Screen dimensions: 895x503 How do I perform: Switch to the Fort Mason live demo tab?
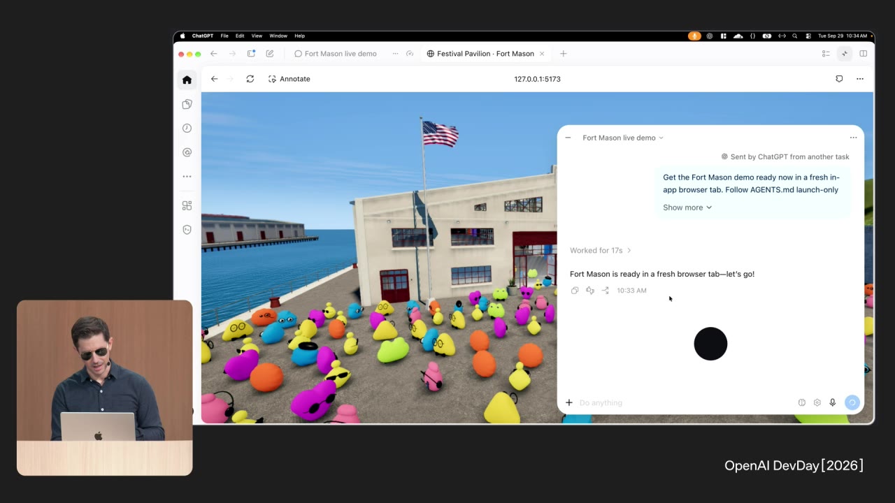pos(335,54)
